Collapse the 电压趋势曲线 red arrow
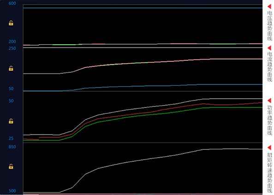 tap(269, 6)
